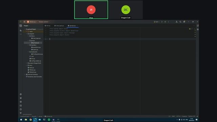Collapse the keyboards folder in tree
Screen dimensions: 217x122
point(28,52)
